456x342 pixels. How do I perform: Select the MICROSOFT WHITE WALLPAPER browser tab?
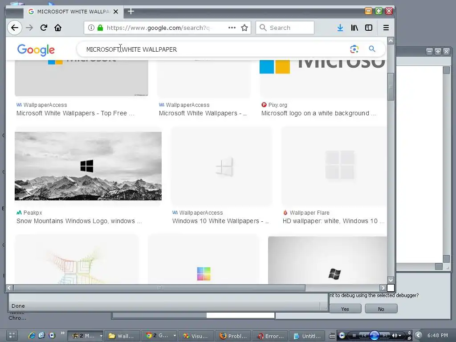pyautogui.click(x=73, y=12)
